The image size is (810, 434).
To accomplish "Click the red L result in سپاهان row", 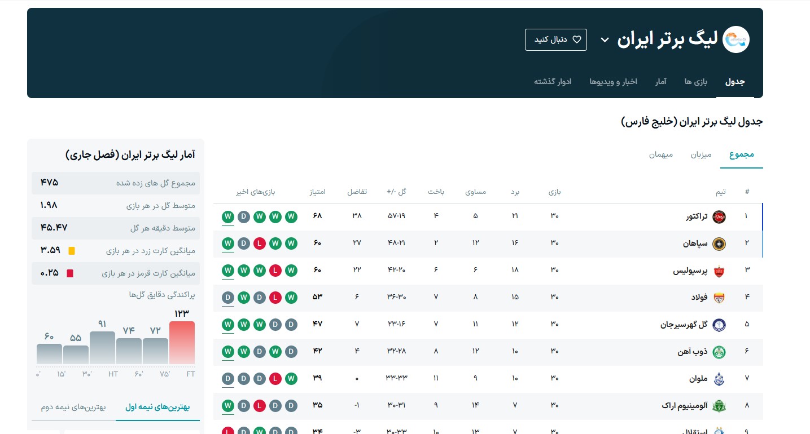I will (260, 243).
